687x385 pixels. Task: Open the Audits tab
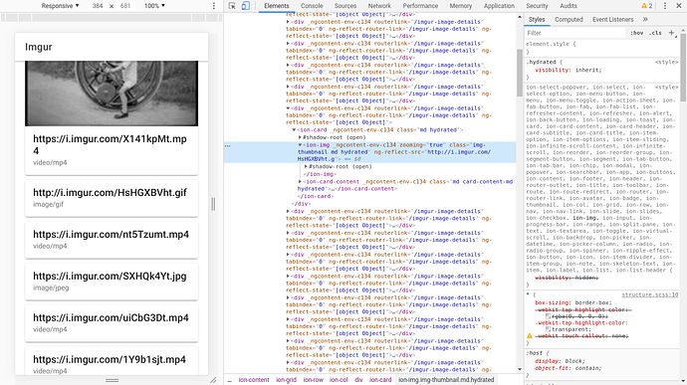(x=569, y=6)
